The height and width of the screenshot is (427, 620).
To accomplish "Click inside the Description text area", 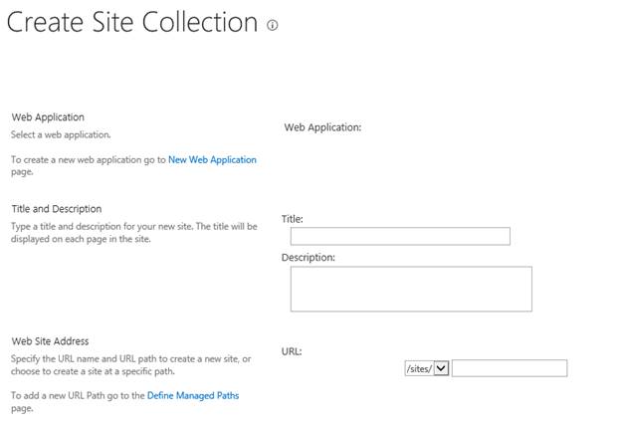I will [411, 289].
